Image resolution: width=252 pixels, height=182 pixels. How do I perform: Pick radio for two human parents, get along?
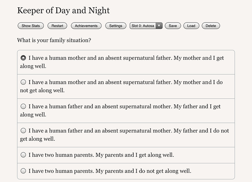tap(23, 155)
